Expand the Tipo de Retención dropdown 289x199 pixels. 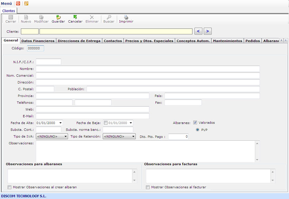pyautogui.click(x=133, y=136)
